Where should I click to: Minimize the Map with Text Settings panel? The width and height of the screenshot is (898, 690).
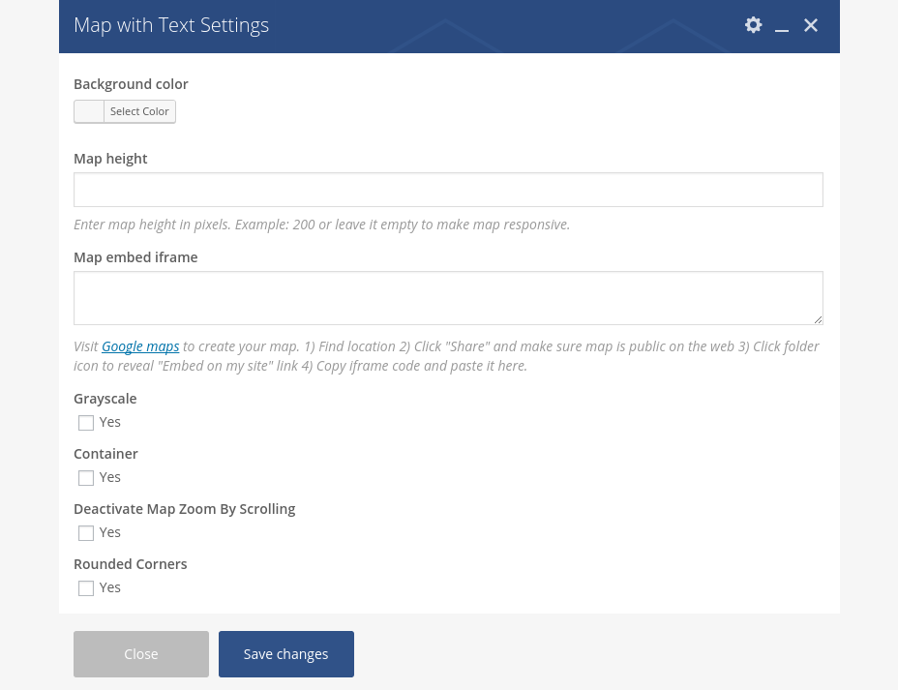click(782, 26)
